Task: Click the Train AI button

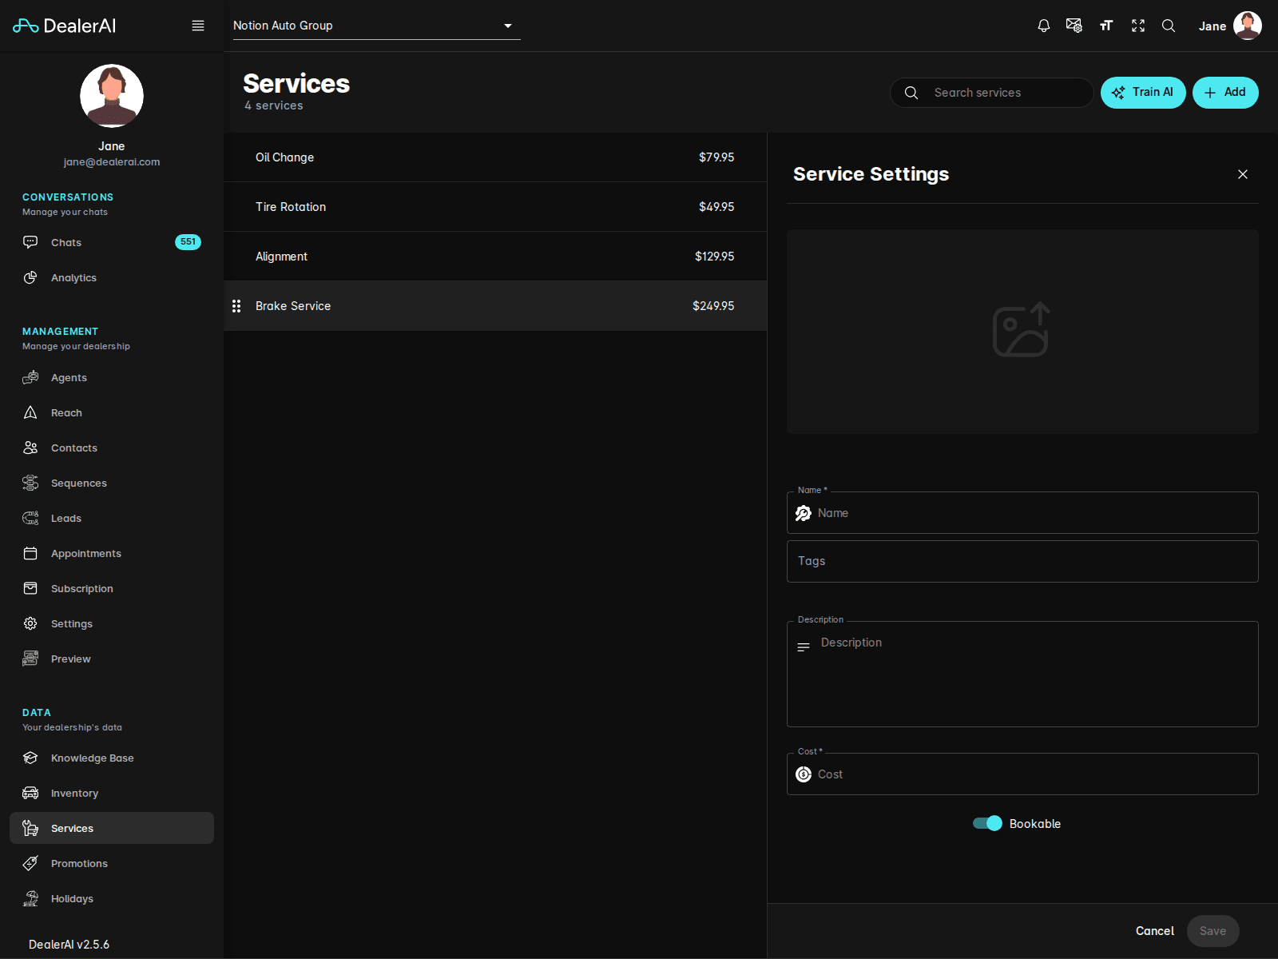Action: coord(1143,92)
